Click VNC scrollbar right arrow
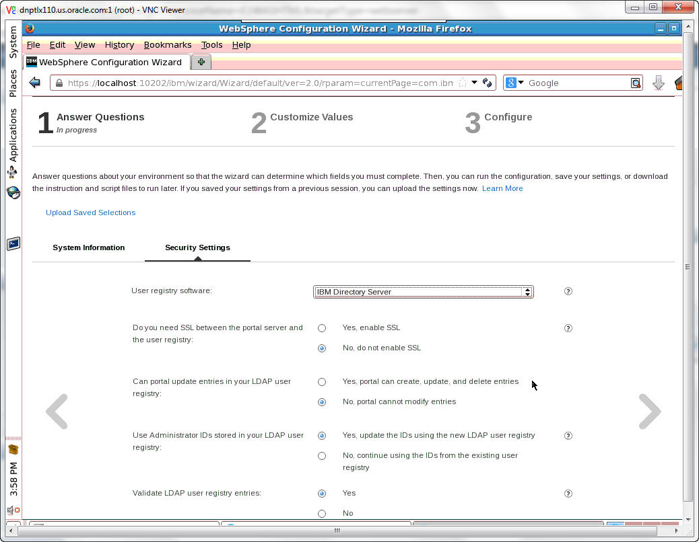Viewport: 699px width, 542px height. [x=677, y=531]
